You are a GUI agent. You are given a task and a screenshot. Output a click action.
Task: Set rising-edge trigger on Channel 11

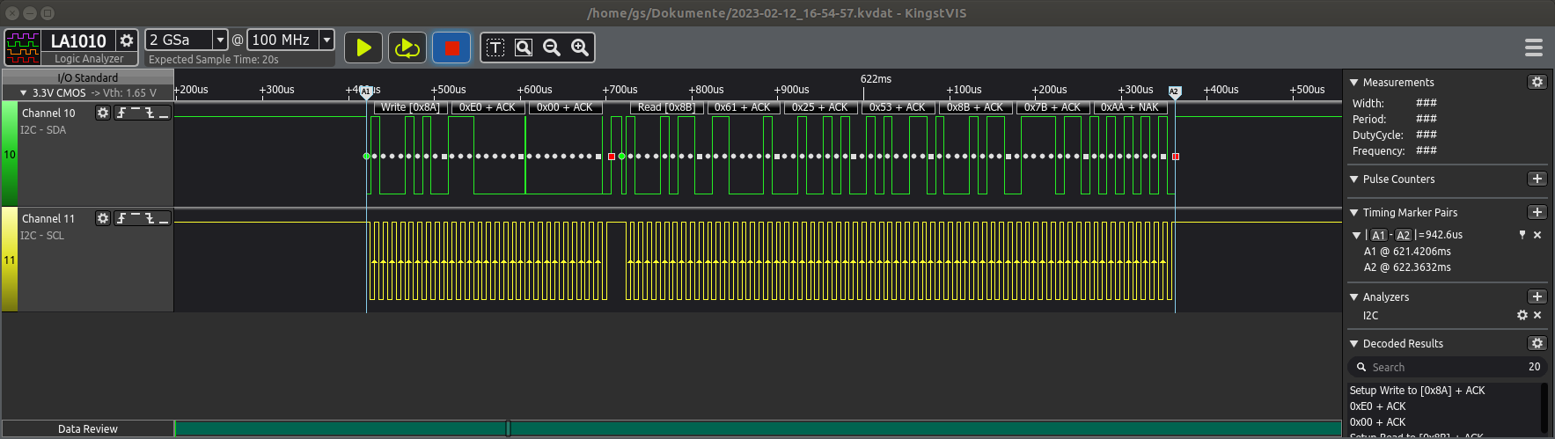pyautogui.click(x=121, y=218)
